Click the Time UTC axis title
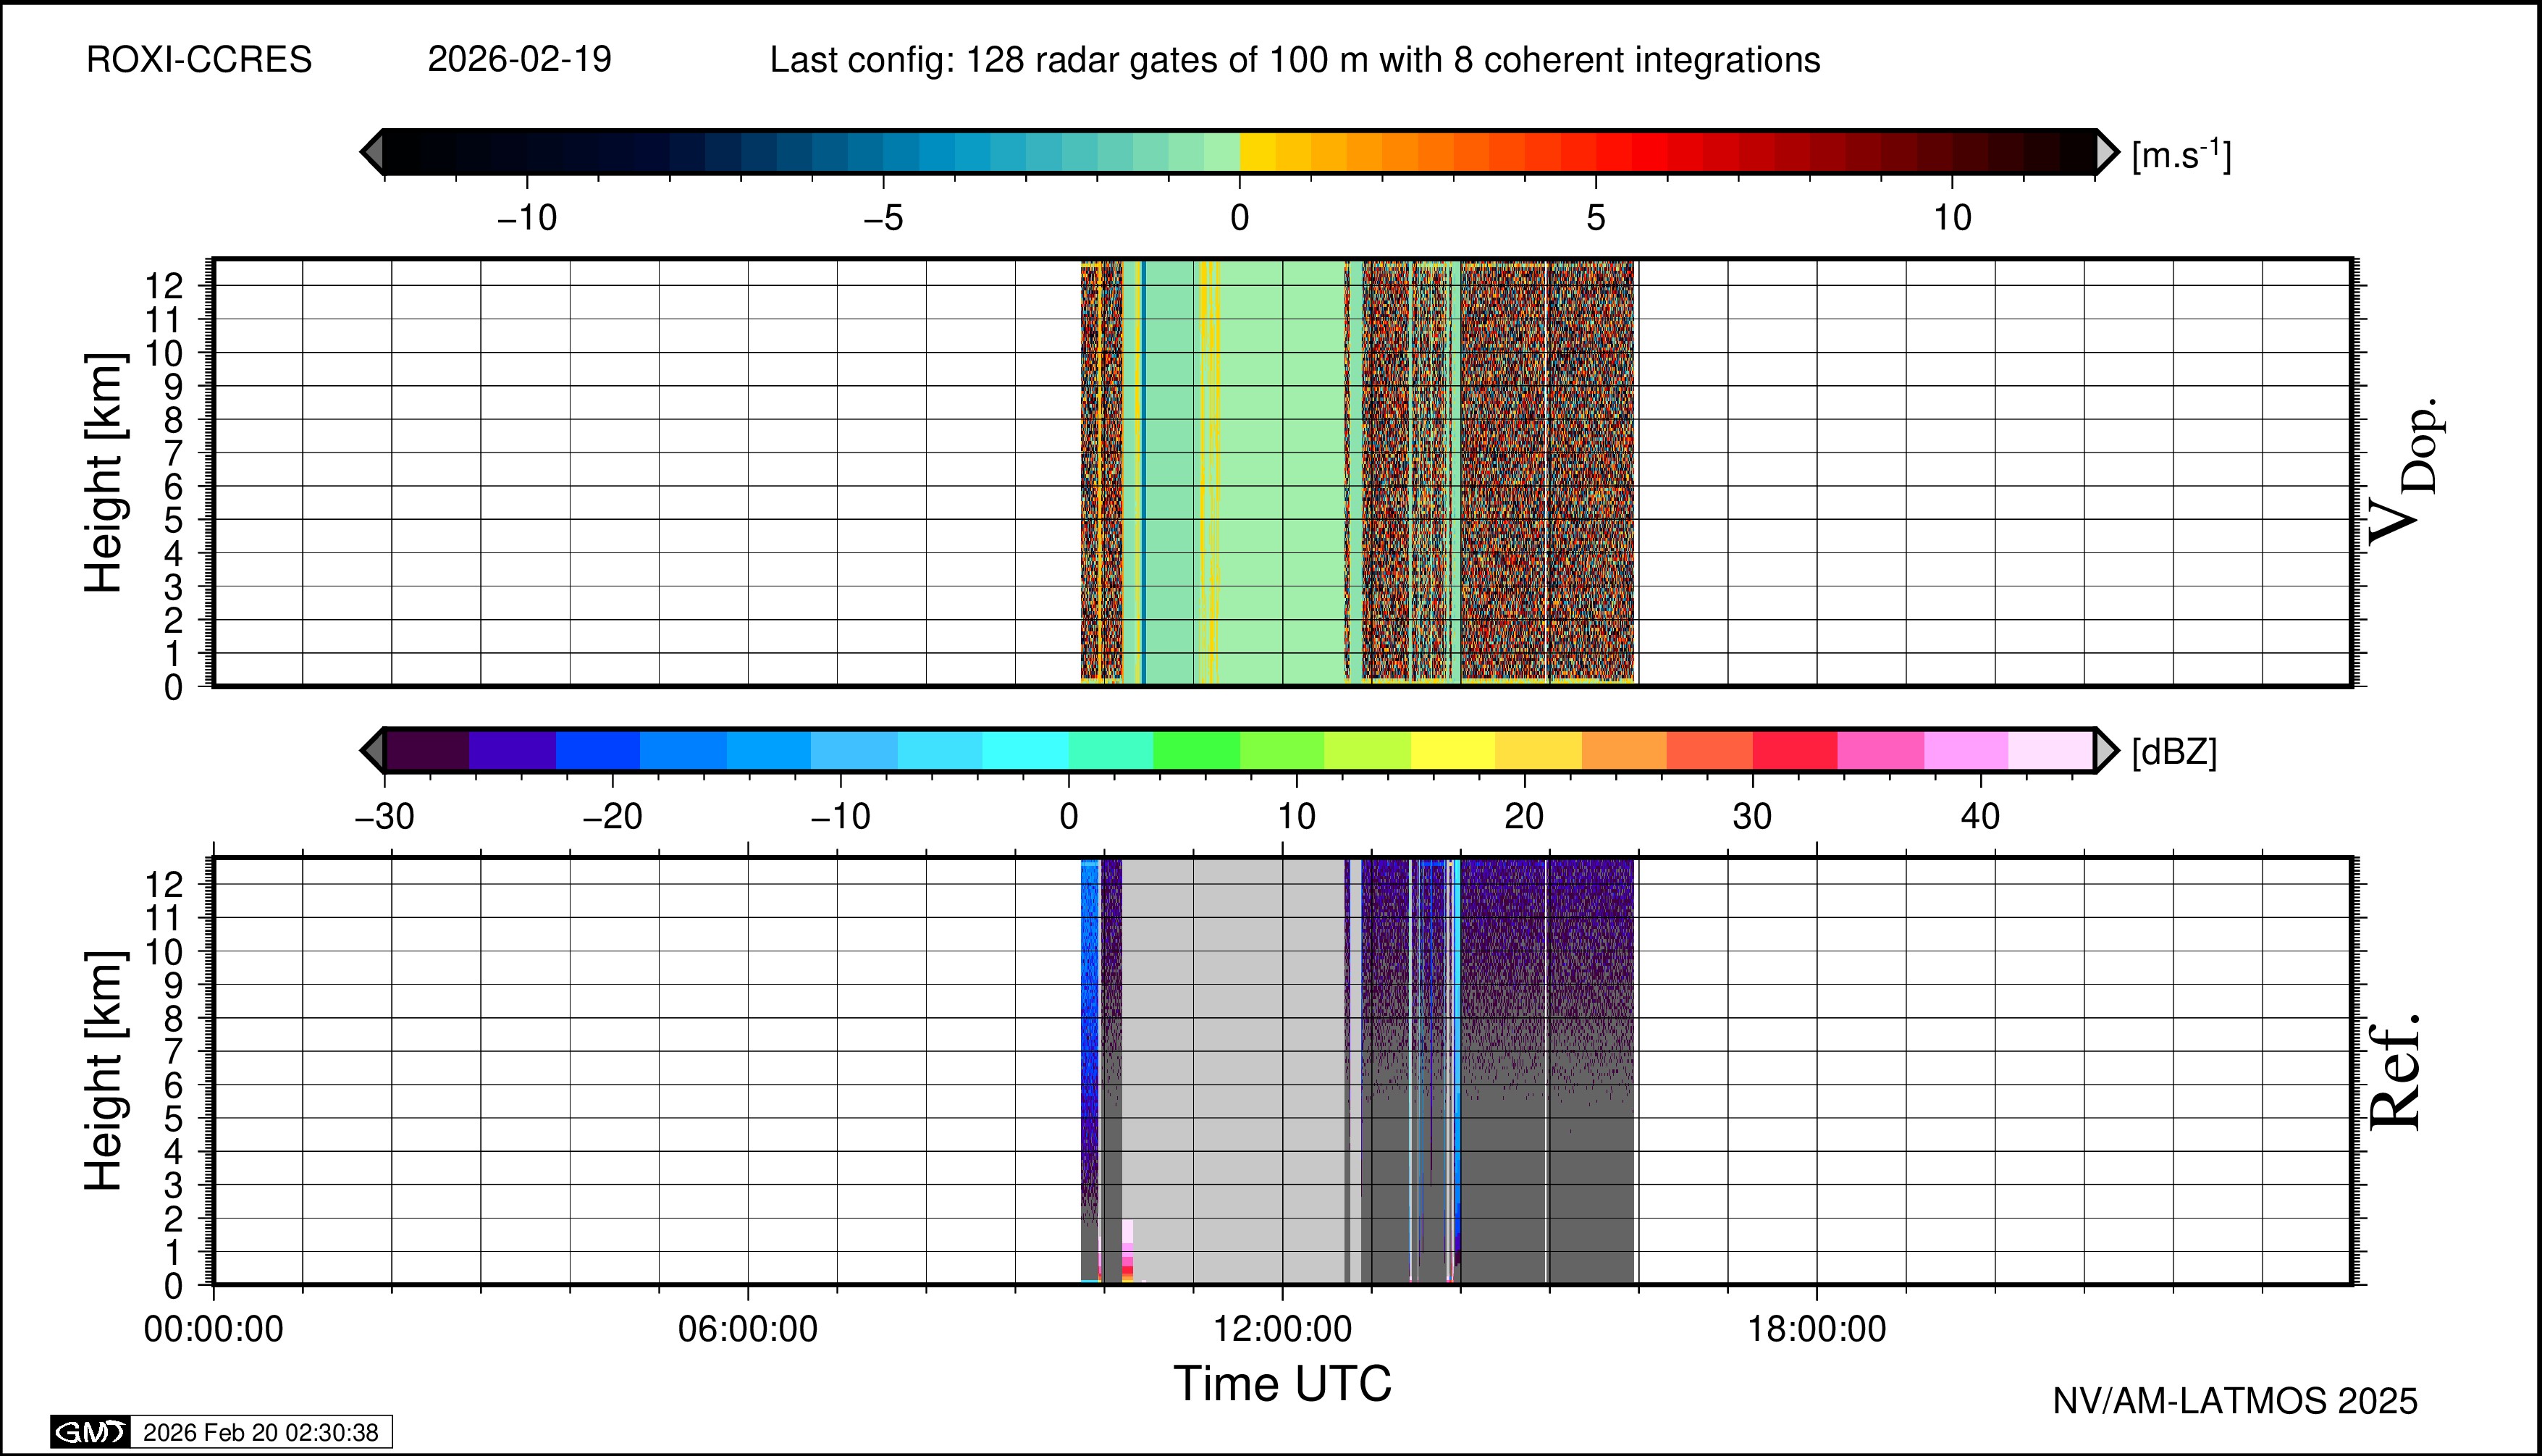The width and height of the screenshot is (2542, 1456). coord(1282,1384)
